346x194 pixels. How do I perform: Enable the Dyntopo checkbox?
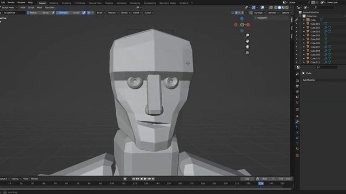(251, 13)
